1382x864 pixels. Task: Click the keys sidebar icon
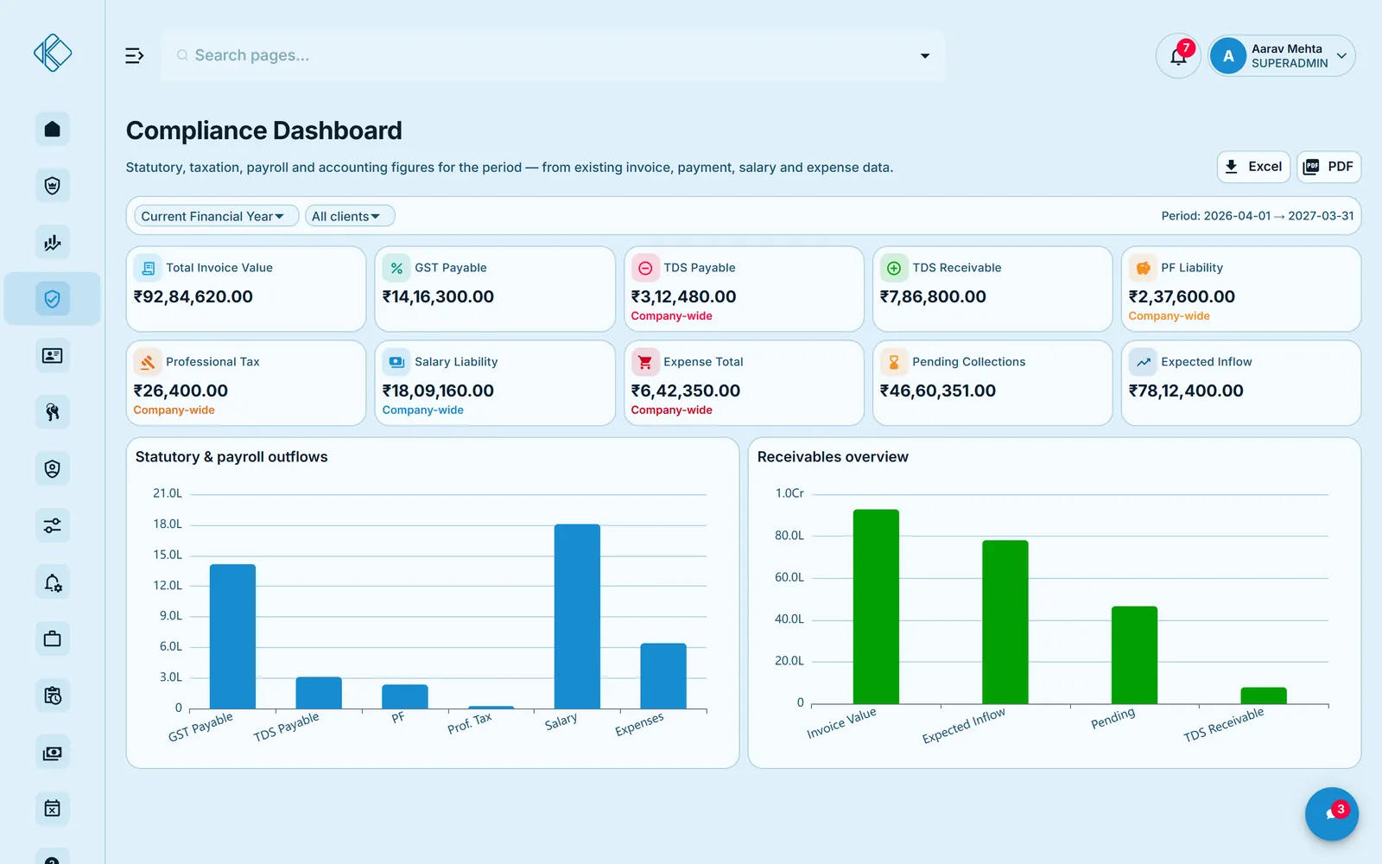(x=52, y=412)
